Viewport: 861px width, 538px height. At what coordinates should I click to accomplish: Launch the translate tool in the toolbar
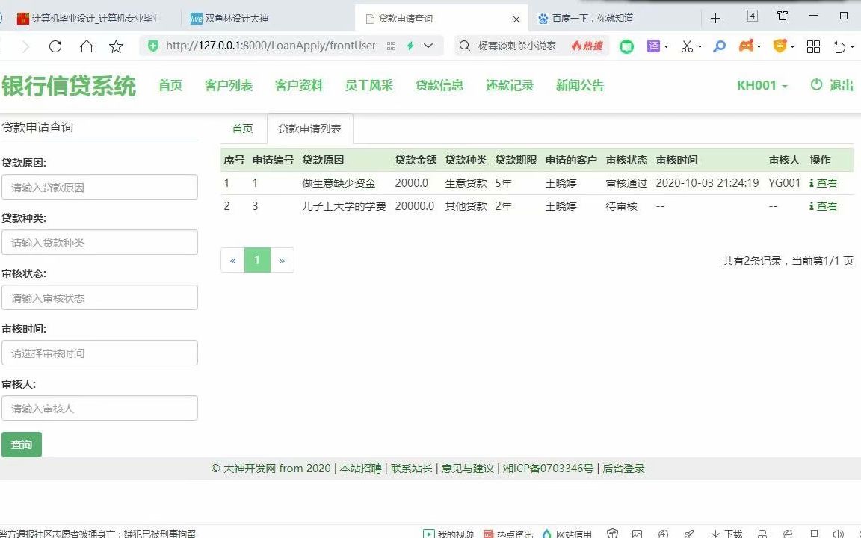[653, 46]
